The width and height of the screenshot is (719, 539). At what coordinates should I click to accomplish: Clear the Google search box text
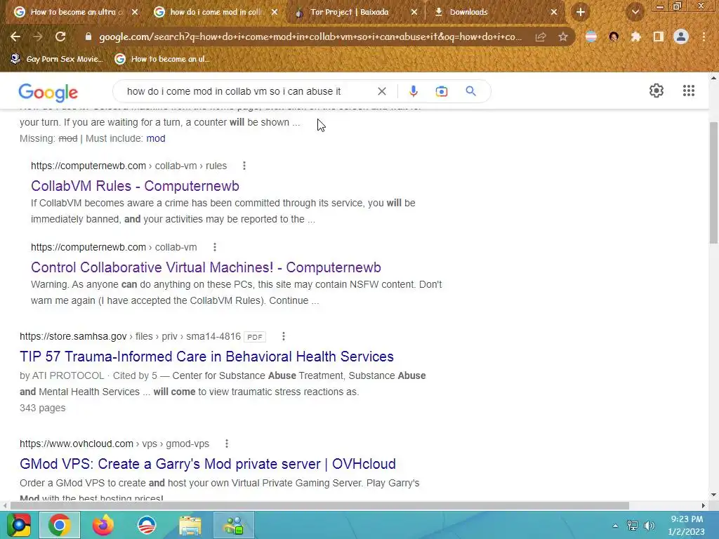click(x=381, y=91)
